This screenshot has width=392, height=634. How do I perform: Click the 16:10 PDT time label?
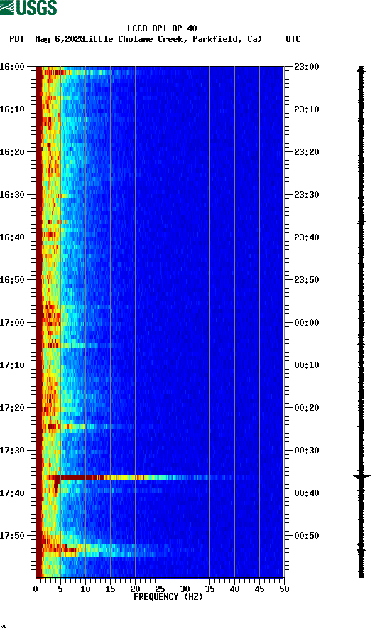(x=12, y=109)
